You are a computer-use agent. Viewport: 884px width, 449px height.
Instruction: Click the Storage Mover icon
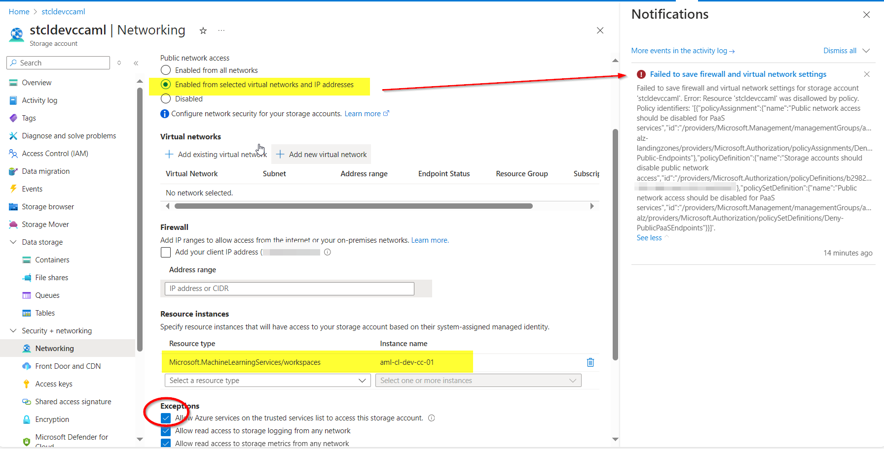[x=13, y=224]
